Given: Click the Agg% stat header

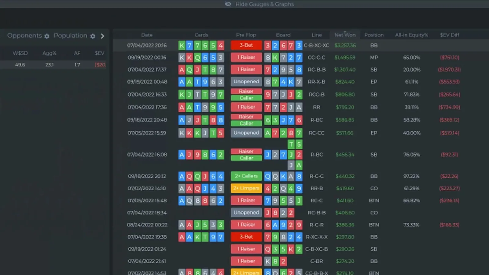Looking at the screenshot, I should [50, 53].
